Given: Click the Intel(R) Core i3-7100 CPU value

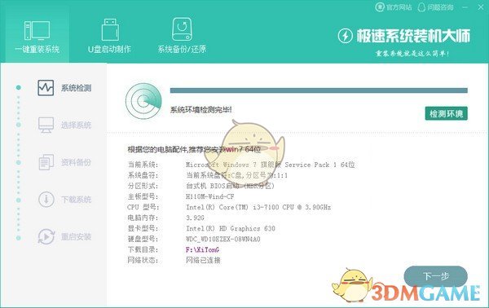Looking at the screenshot, I should point(258,207).
